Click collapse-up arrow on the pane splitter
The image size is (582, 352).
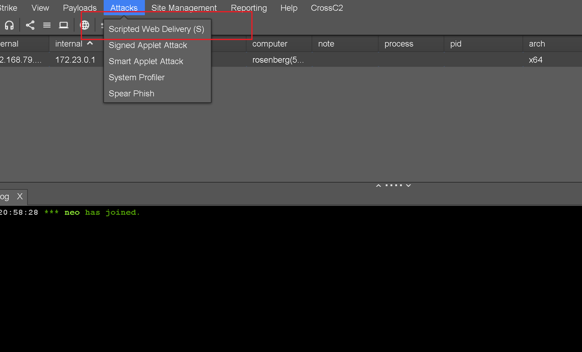tap(379, 186)
